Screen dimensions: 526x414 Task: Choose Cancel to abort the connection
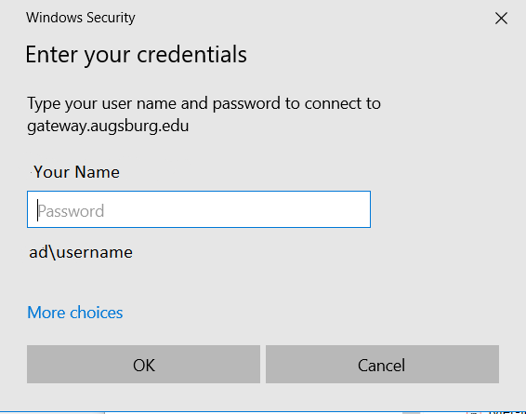click(383, 365)
